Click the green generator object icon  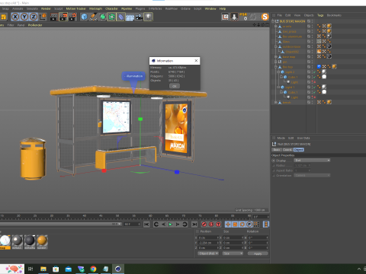pos(102,17)
